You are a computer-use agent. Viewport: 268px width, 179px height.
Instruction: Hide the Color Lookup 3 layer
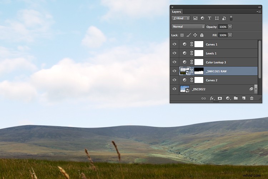click(x=174, y=62)
